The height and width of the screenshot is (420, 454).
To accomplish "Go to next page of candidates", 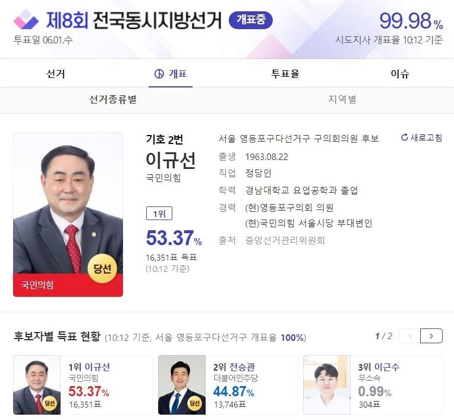I will click(431, 336).
